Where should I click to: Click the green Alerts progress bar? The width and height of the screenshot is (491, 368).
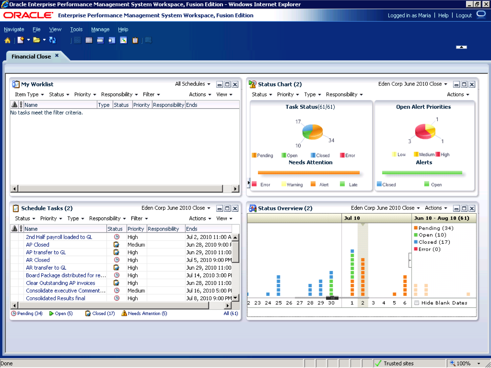[x=422, y=173]
